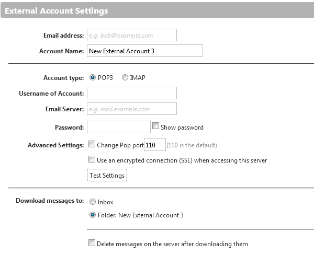Click the 'Advanced Settings:' label

click(55, 145)
